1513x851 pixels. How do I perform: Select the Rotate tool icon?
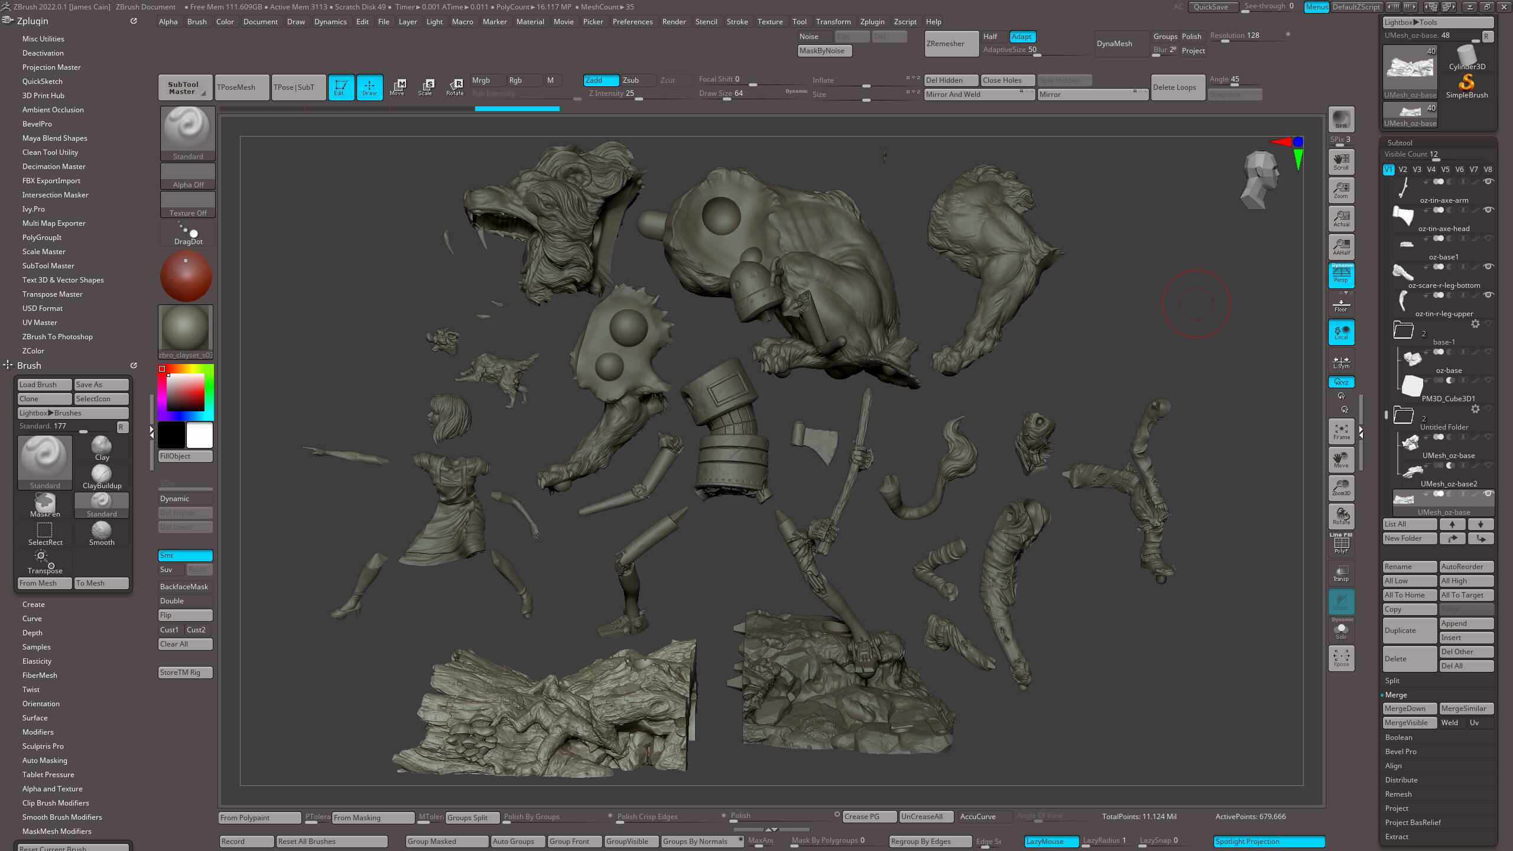(x=455, y=87)
